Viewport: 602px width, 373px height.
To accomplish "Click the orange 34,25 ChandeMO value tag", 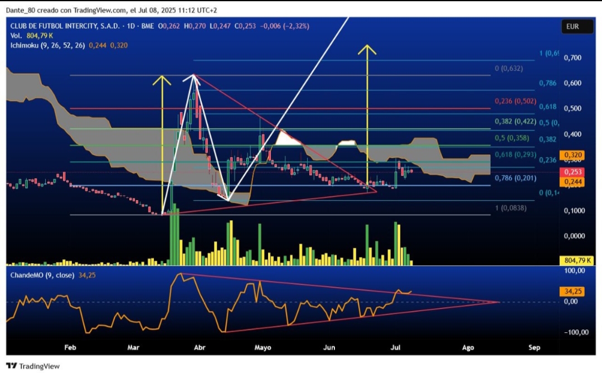I will coord(572,291).
